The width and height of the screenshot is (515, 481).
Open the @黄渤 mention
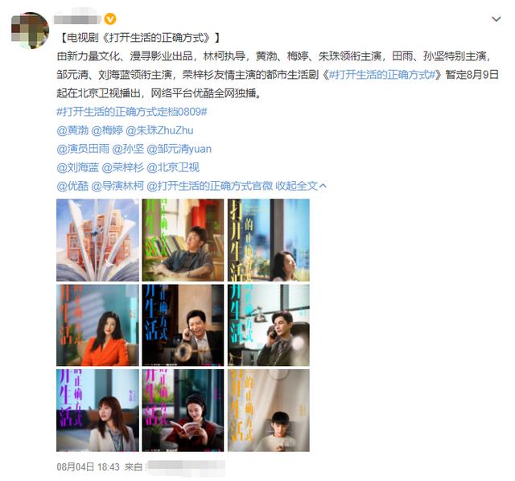[x=72, y=130]
